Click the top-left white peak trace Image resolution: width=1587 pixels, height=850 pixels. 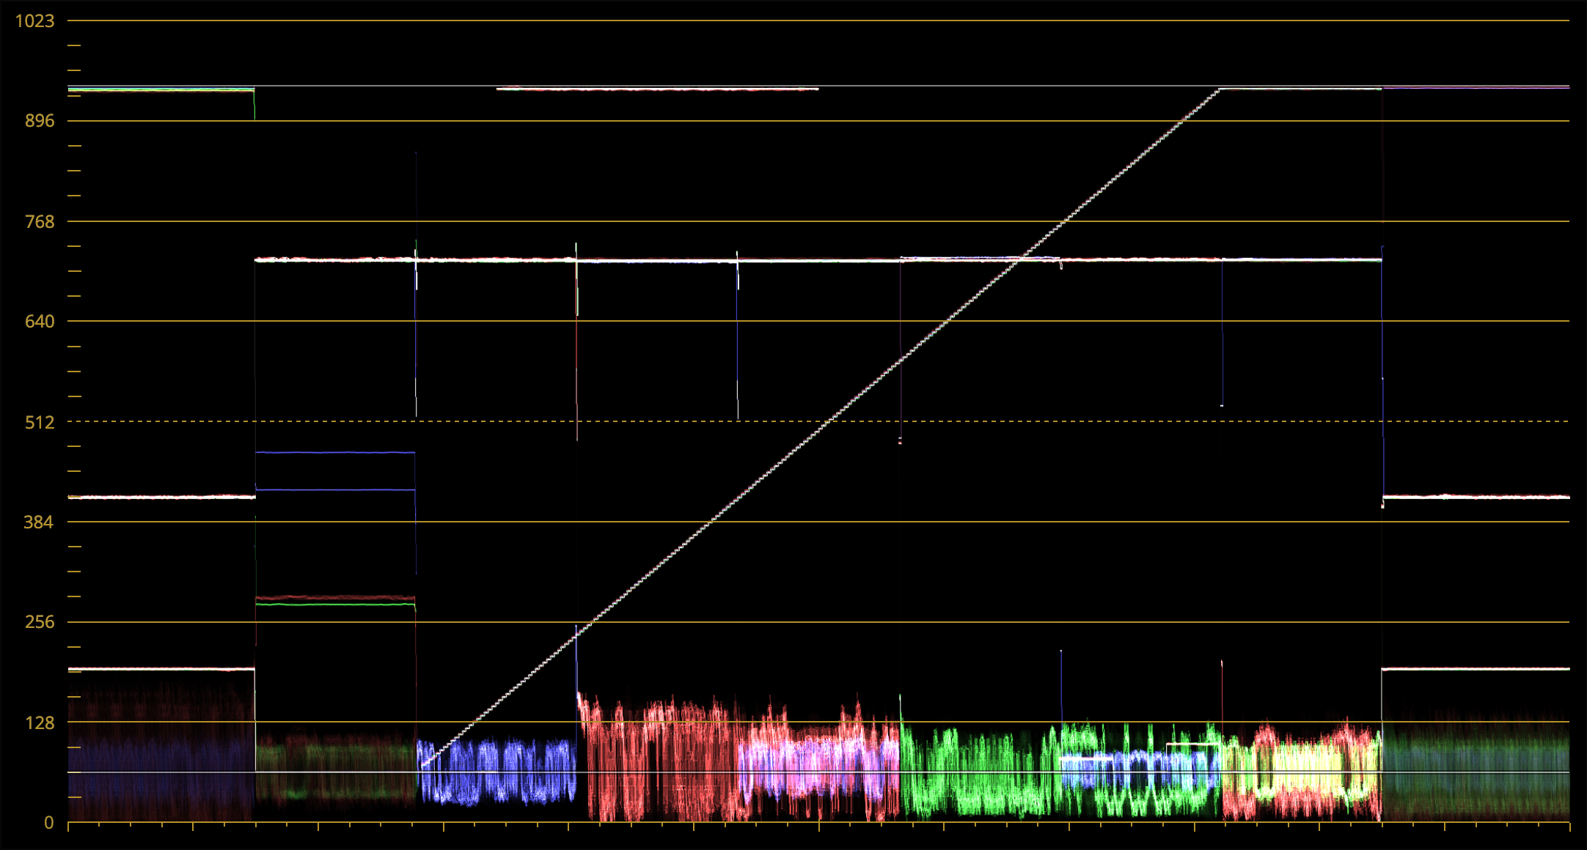(x=161, y=89)
